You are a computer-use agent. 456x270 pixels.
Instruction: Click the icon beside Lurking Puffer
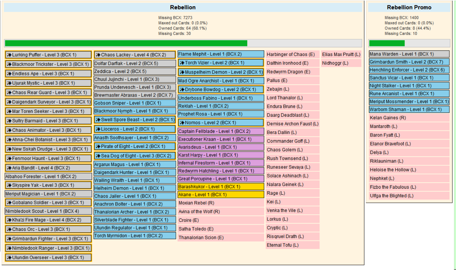[x=9, y=55]
